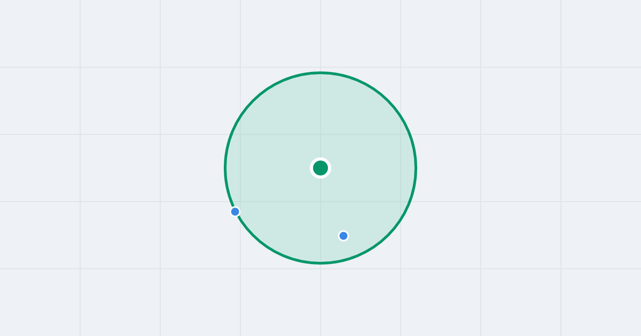
Task: Select the blue dot inside the green circle
Action: click(343, 236)
